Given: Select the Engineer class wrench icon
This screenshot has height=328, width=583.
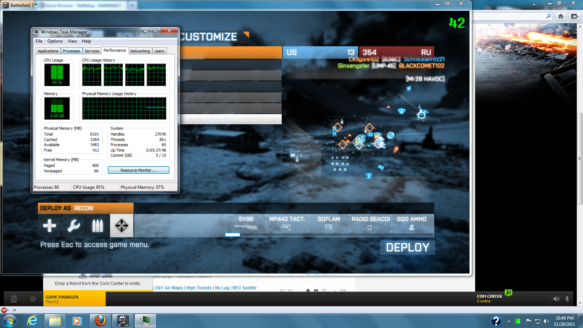Looking at the screenshot, I should click(74, 226).
